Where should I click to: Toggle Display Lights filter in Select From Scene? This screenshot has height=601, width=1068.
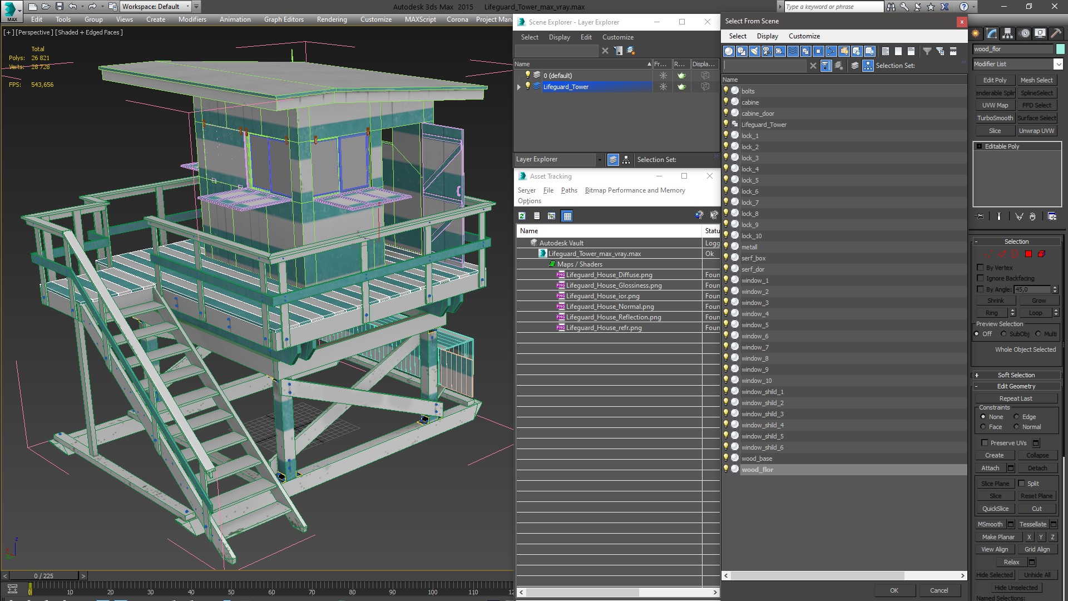[x=754, y=51]
